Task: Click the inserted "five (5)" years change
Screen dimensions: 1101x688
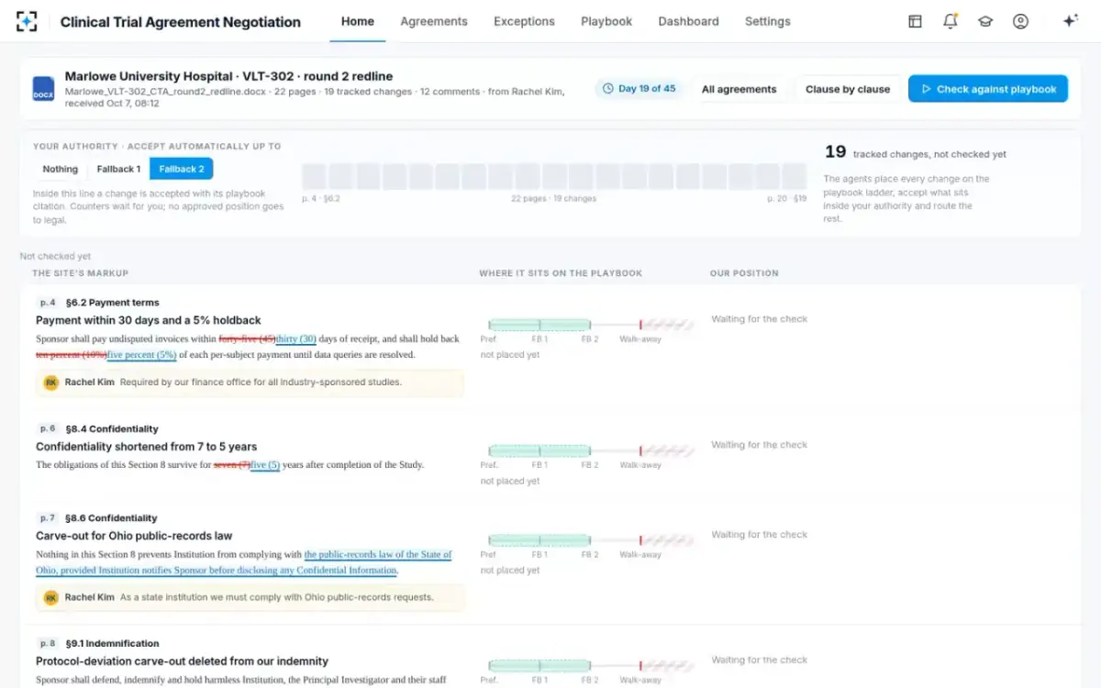Action: (x=265, y=465)
